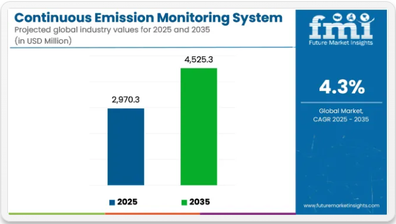
Task: Select the blue 2025 bar
Action: click(126, 147)
